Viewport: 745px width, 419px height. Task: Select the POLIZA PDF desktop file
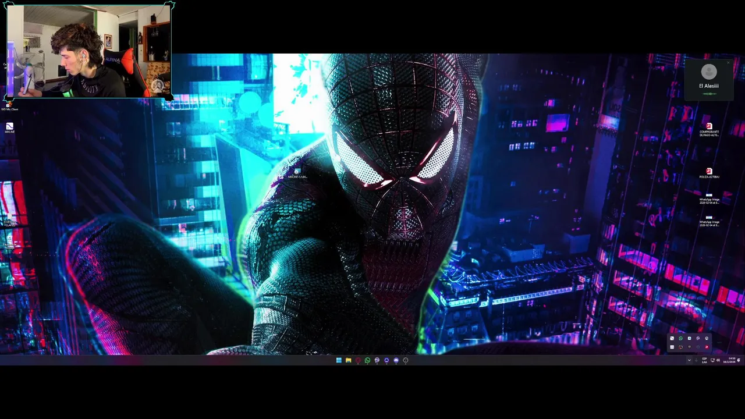point(709,173)
